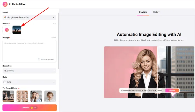Click the pink upload image icon

pos(7,30)
